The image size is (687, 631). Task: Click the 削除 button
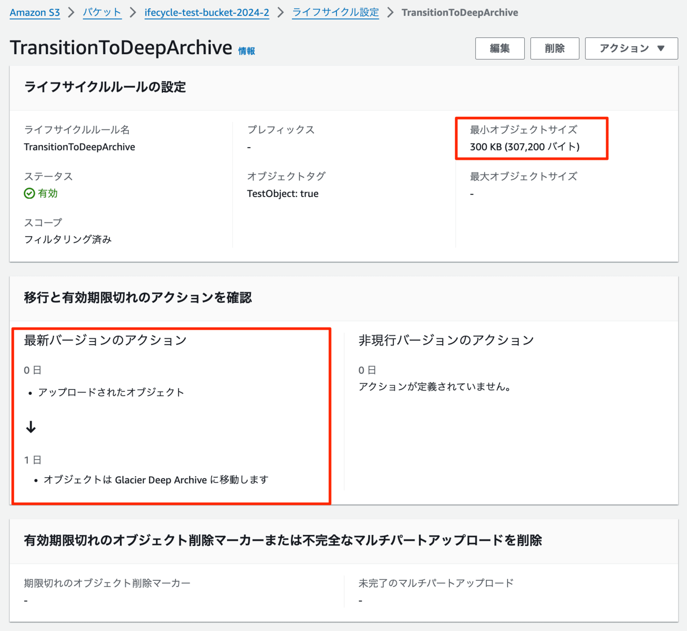tap(555, 48)
